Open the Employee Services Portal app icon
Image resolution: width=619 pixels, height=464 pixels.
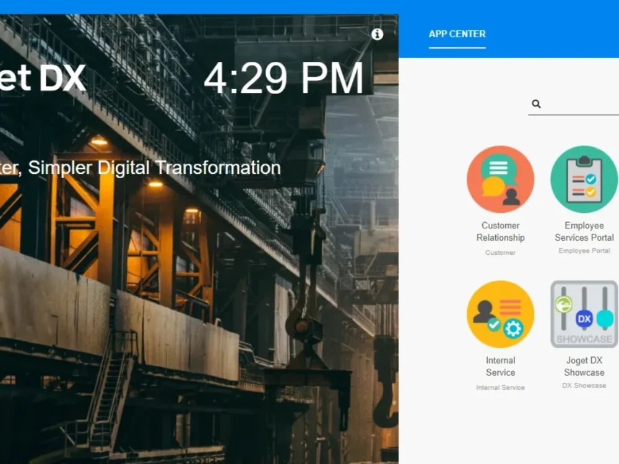pos(584,179)
